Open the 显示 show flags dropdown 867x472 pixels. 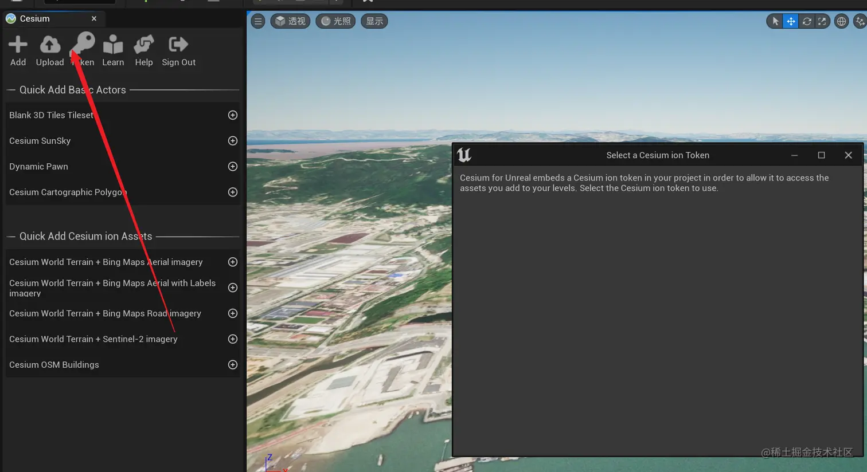click(374, 21)
